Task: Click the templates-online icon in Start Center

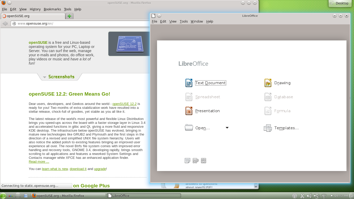Action: 188,161
